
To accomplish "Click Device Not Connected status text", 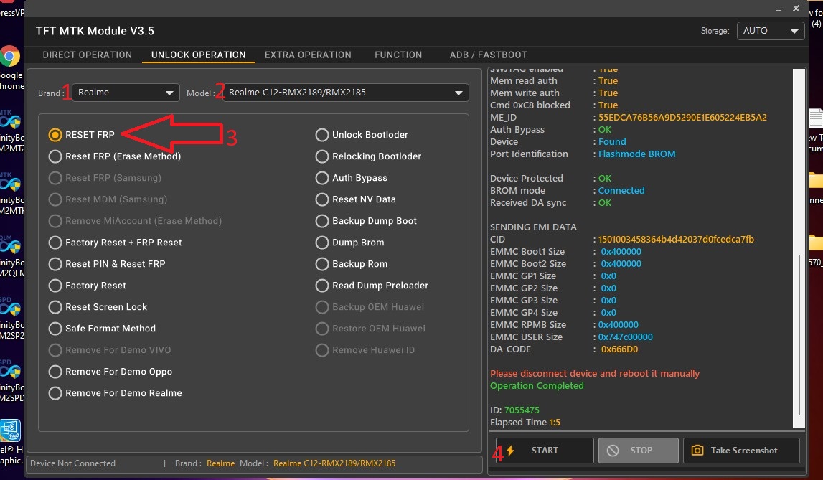I will (x=73, y=463).
